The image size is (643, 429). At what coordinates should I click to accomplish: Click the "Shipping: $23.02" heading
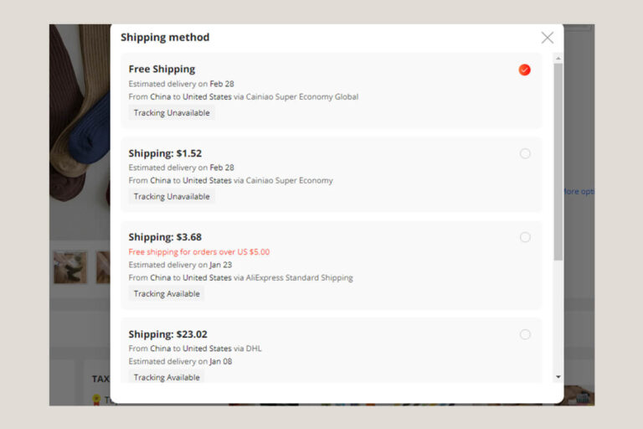click(x=167, y=334)
